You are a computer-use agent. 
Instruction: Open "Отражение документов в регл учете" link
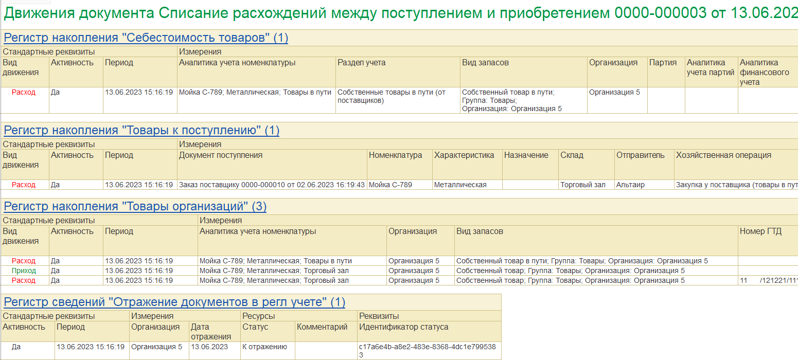point(174,302)
